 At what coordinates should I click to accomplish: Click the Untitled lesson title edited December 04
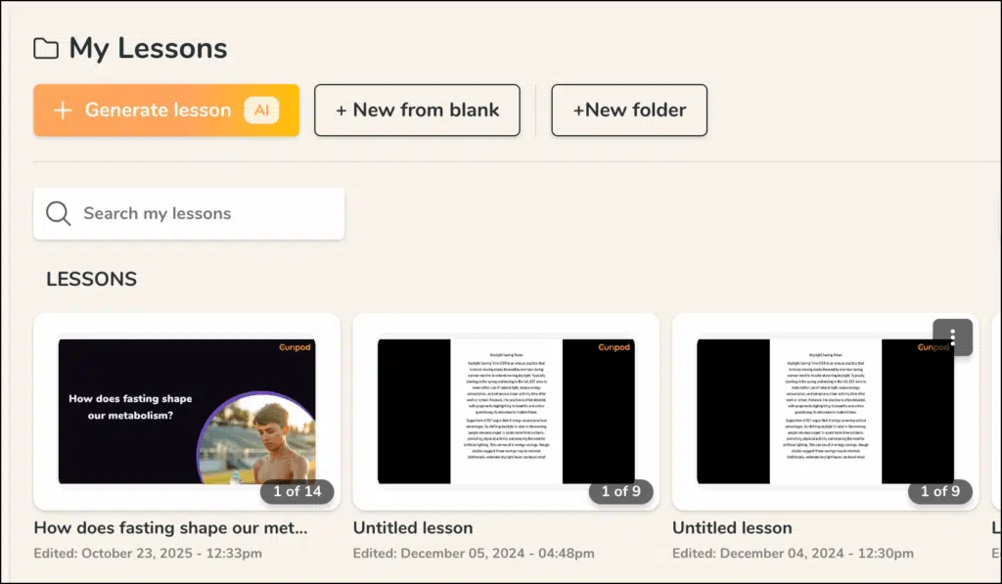tap(732, 528)
